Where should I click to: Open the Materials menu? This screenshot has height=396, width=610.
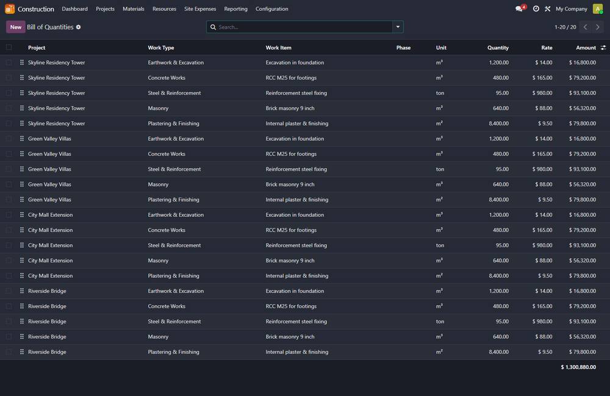[x=134, y=9]
